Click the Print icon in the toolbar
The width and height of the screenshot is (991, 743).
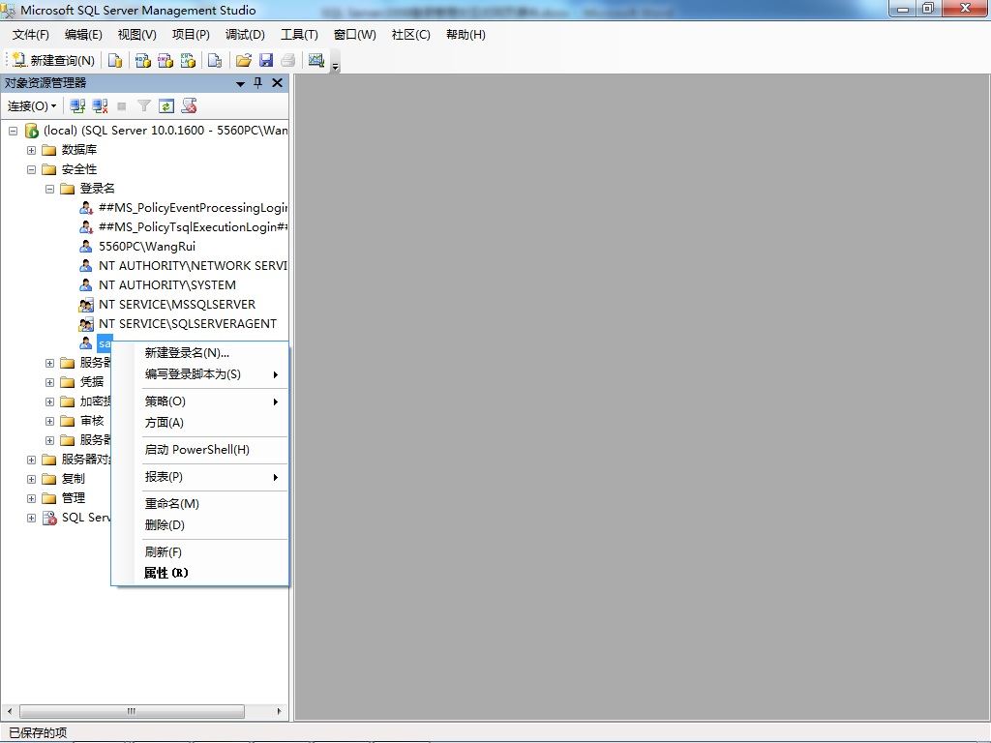[x=288, y=60]
